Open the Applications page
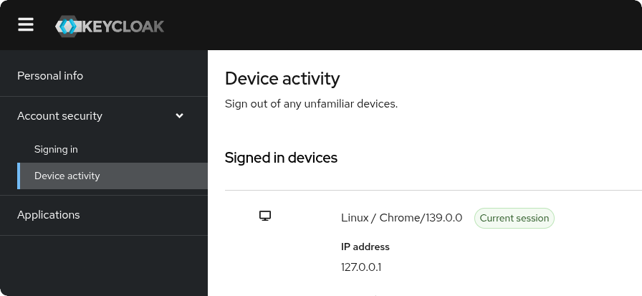The height and width of the screenshot is (296, 642). (x=49, y=215)
